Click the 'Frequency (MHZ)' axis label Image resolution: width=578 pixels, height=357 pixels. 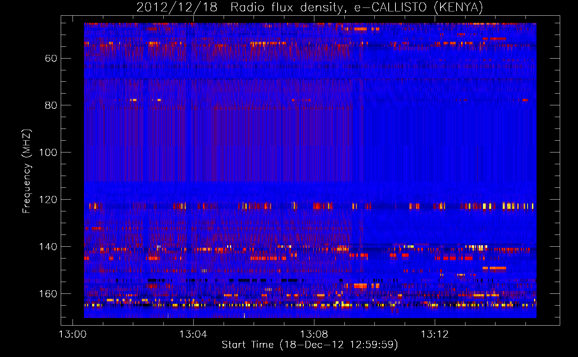(27, 171)
